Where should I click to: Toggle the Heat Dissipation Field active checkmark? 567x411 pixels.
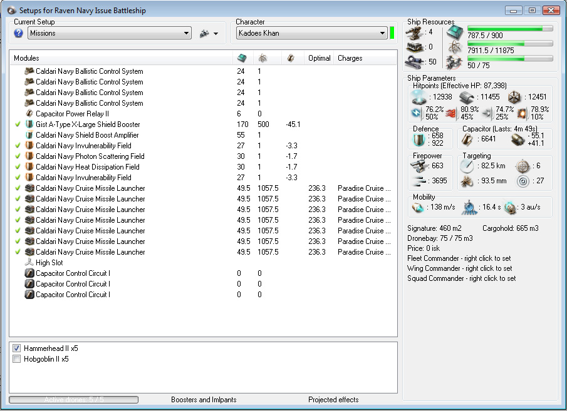pyautogui.click(x=18, y=167)
